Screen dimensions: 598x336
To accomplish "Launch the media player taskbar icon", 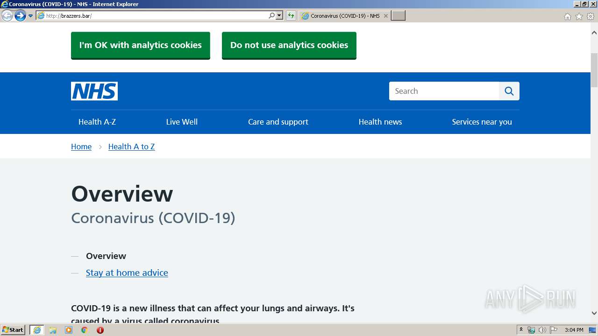I will [x=69, y=330].
